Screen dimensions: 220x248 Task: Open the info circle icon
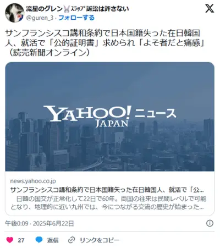[210, 223]
